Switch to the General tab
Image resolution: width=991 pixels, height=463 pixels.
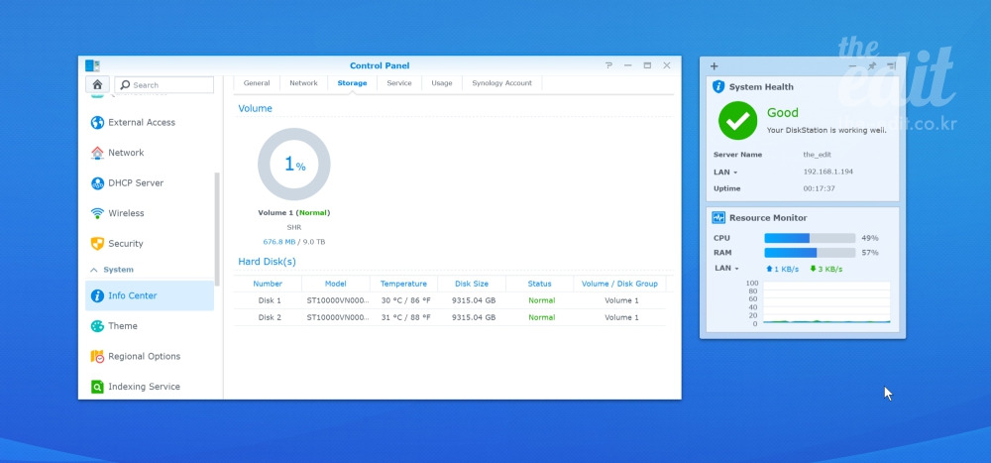[257, 83]
